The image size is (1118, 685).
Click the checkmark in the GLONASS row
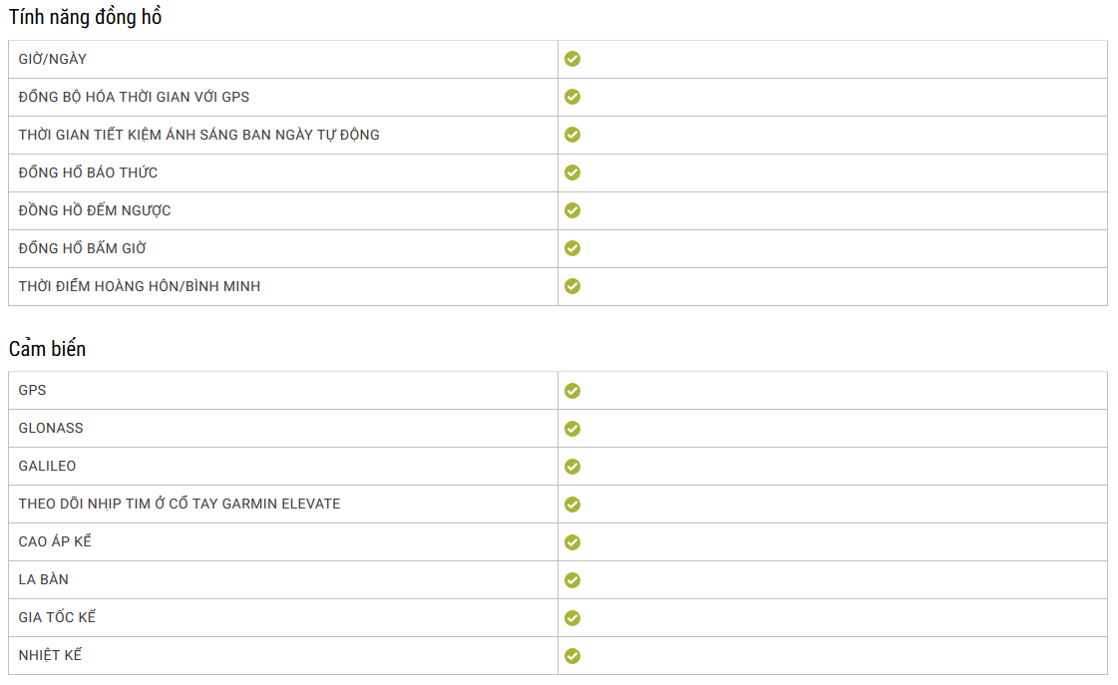click(x=572, y=429)
